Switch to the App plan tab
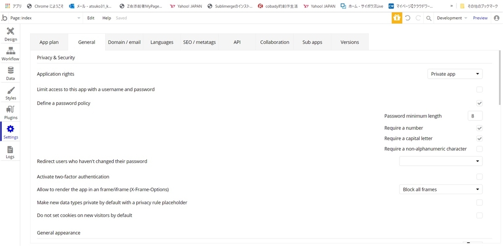This screenshot has width=503, height=246. click(49, 42)
